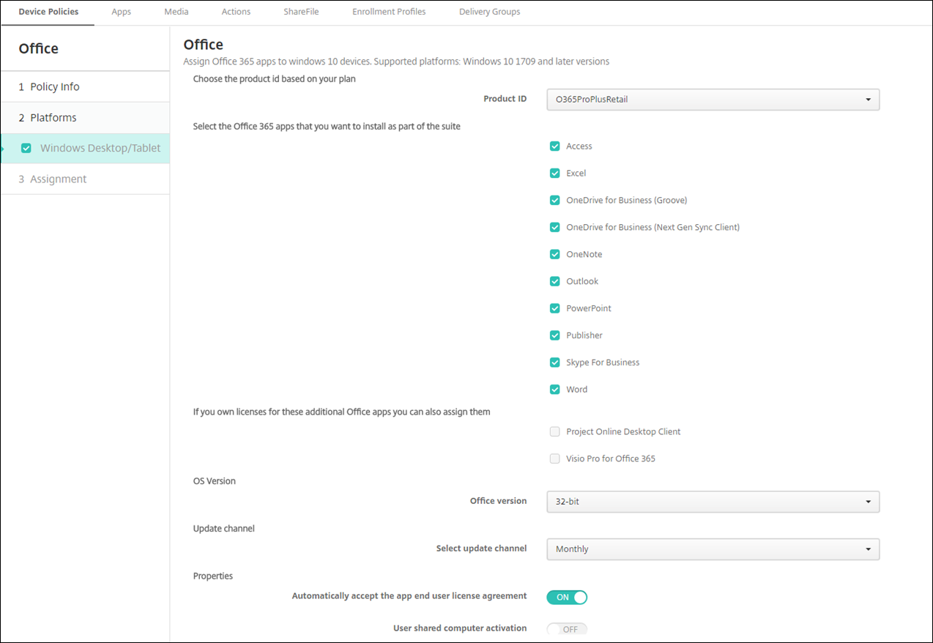Toggle OneDrive for Business (Next Gen Sync Client)
933x643 pixels.
click(554, 227)
